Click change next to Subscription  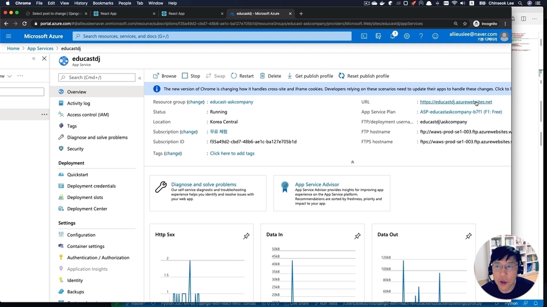click(189, 132)
